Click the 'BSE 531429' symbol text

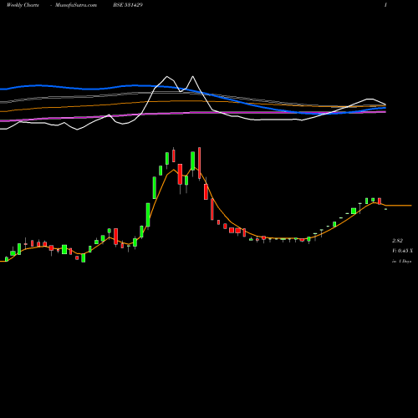(128, 5)
